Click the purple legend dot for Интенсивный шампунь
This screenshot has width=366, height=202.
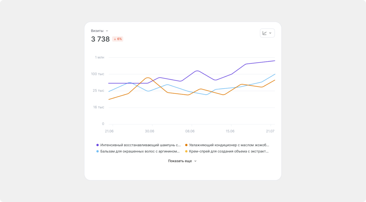pyautogui.click(x=98, y=145)
